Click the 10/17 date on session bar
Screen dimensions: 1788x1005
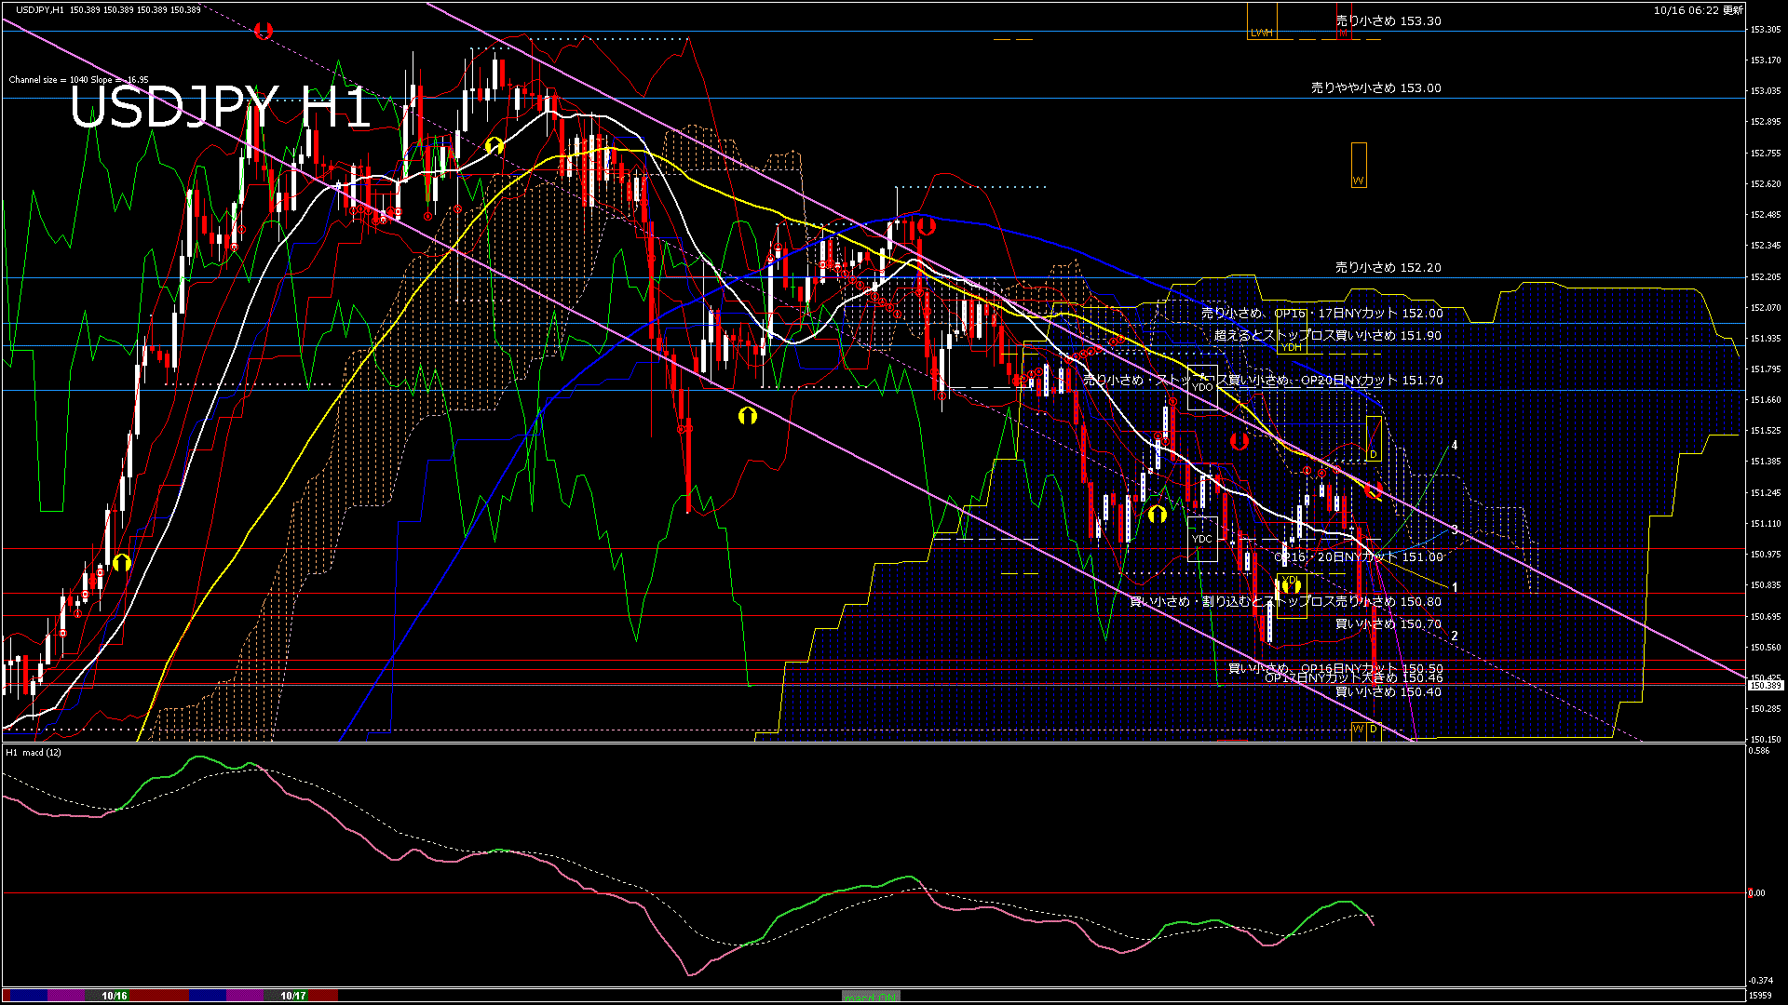tap(293, 996)
